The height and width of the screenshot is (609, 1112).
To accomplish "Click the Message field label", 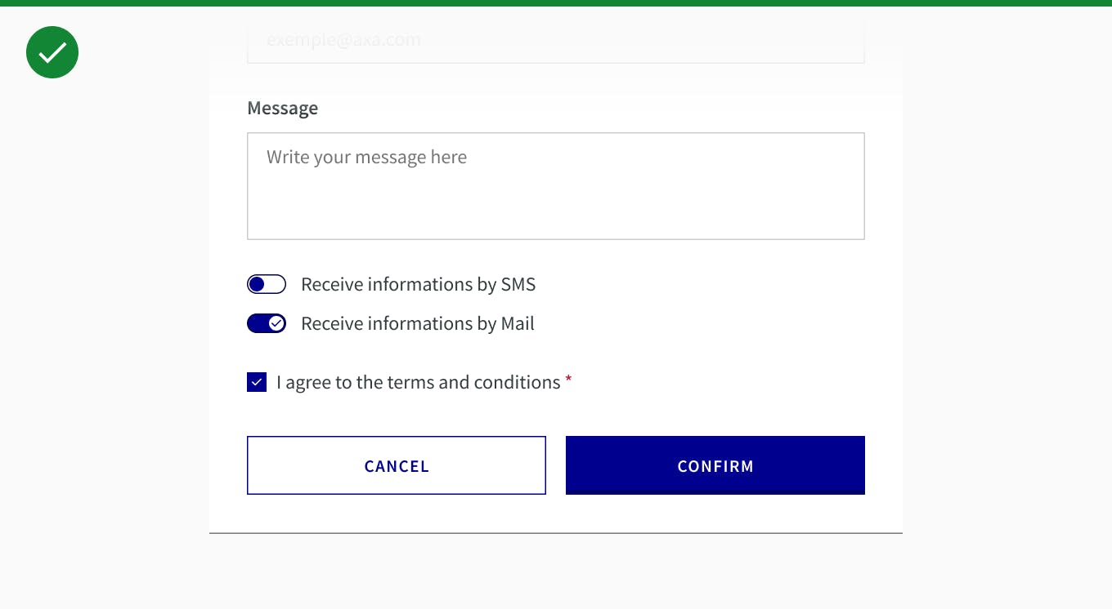I will click(282, 109).
